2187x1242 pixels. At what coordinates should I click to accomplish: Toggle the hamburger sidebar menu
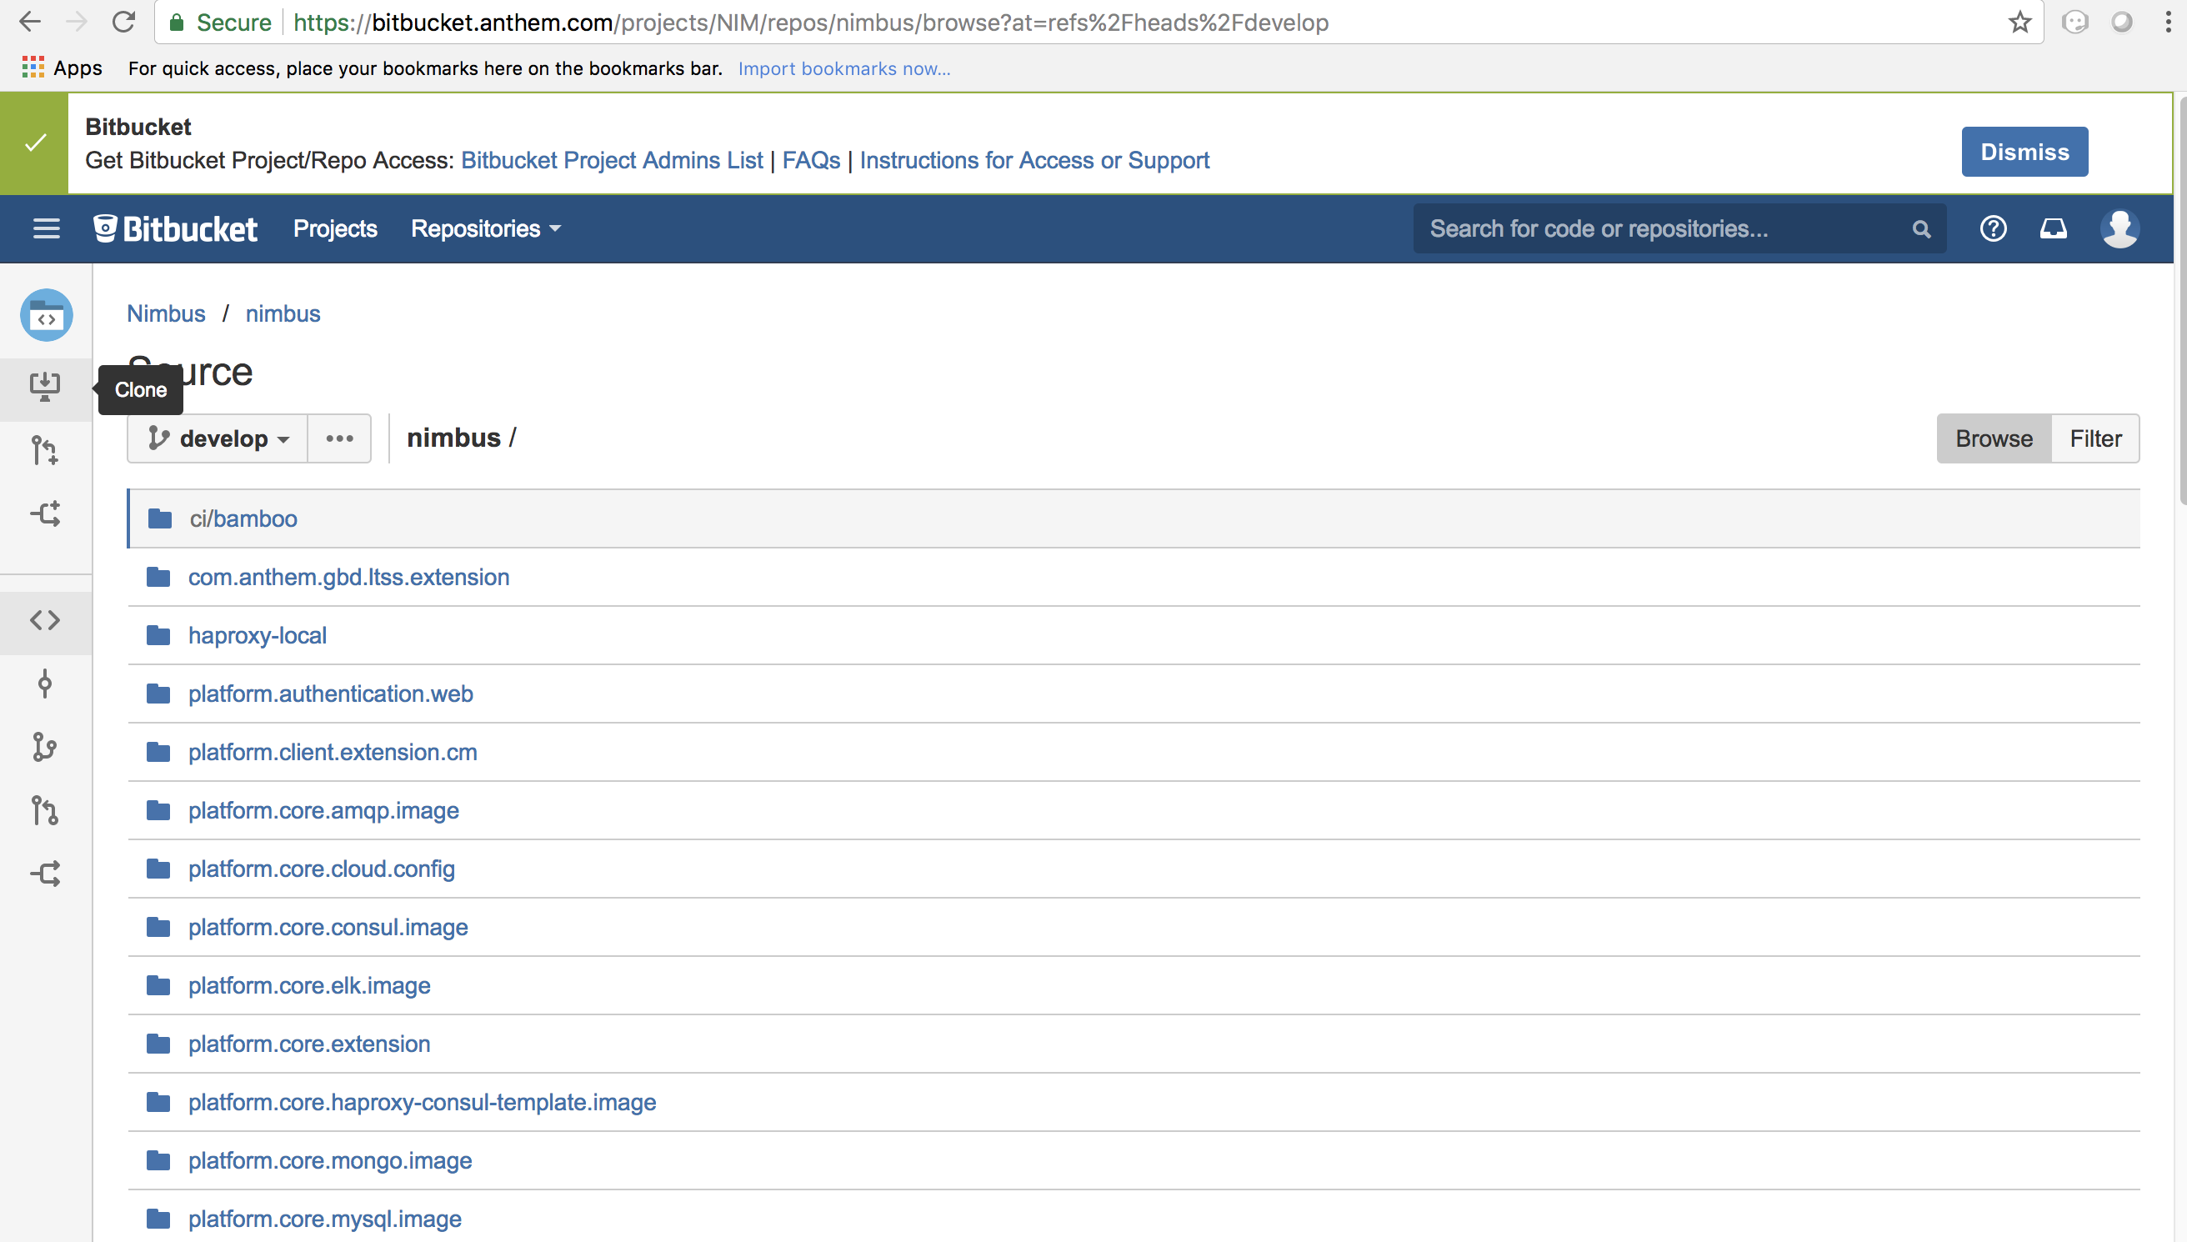pyautogui.click(x=46, y=228)
